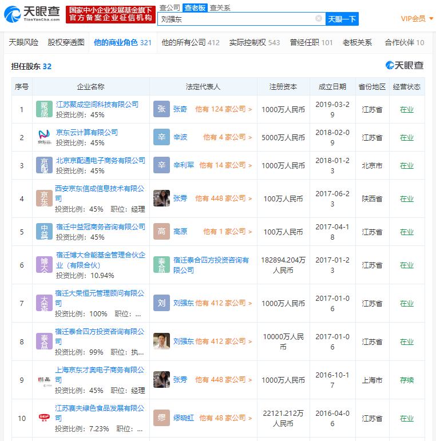Screen dimensions: 436x441
Task: Expand 他有 48 家公司 for 缪晓虹
Action: (225, 418)
